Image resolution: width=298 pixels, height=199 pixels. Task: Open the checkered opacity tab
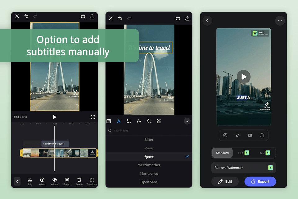(x=159, y=121)
